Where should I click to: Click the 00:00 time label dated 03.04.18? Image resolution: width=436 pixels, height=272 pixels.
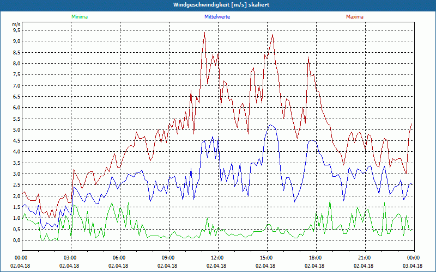[x=414, y=258]
